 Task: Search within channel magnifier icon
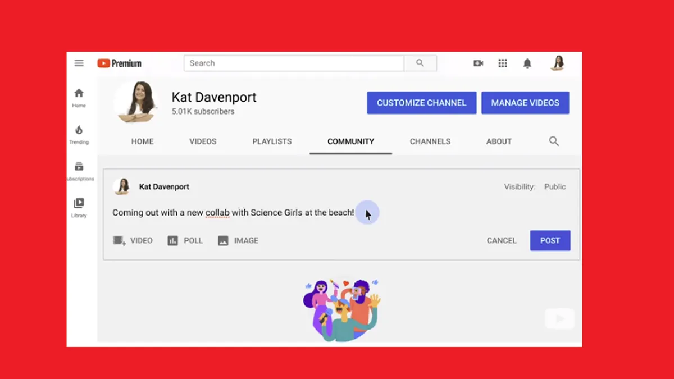click(x=554, y=141)
